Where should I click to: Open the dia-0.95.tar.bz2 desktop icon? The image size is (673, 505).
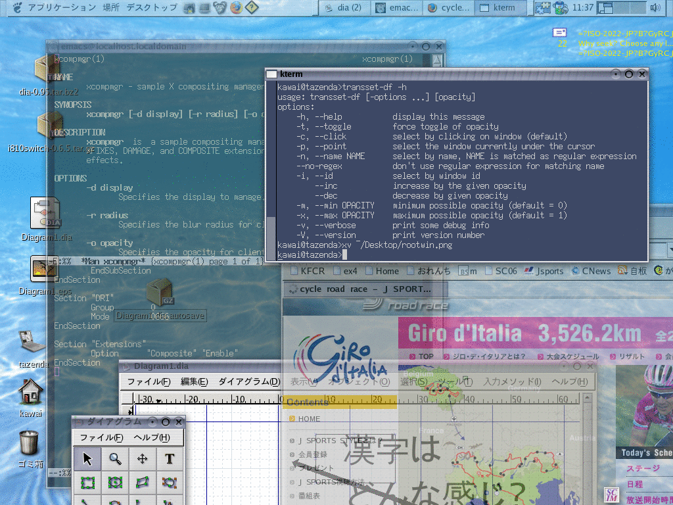(x=48, y=68)
